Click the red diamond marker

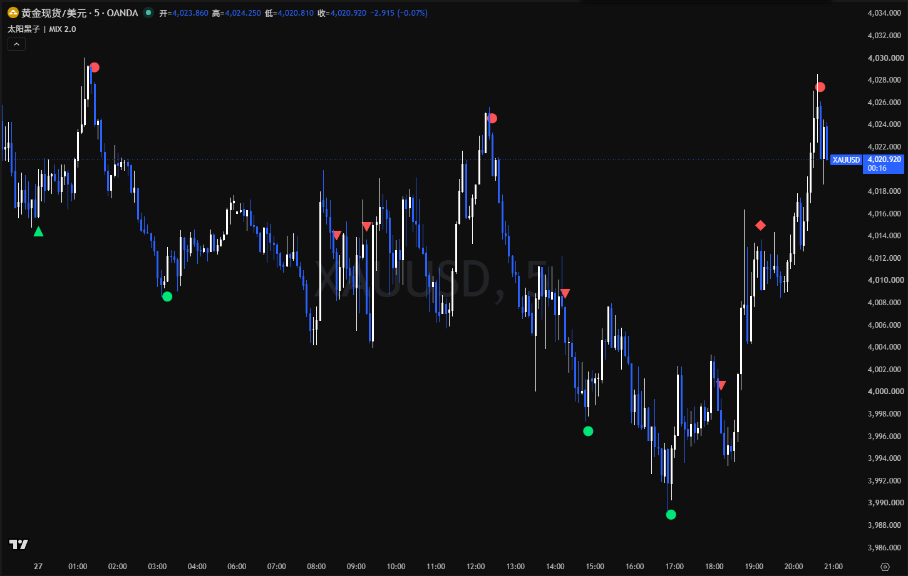760,225
